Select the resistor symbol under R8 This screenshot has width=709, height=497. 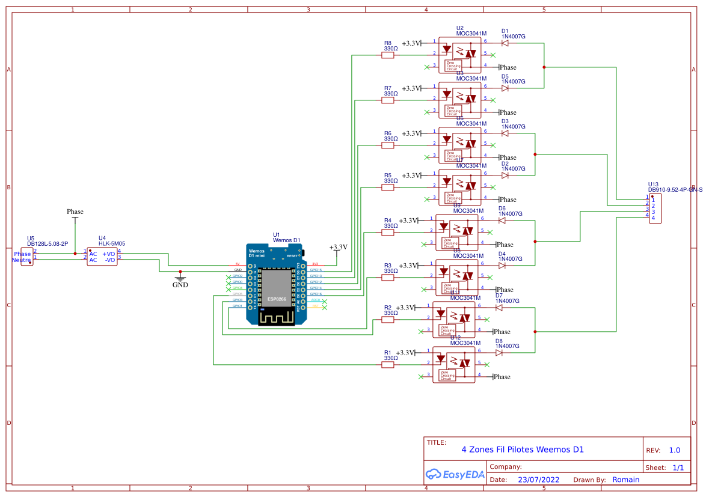[388, 55]
